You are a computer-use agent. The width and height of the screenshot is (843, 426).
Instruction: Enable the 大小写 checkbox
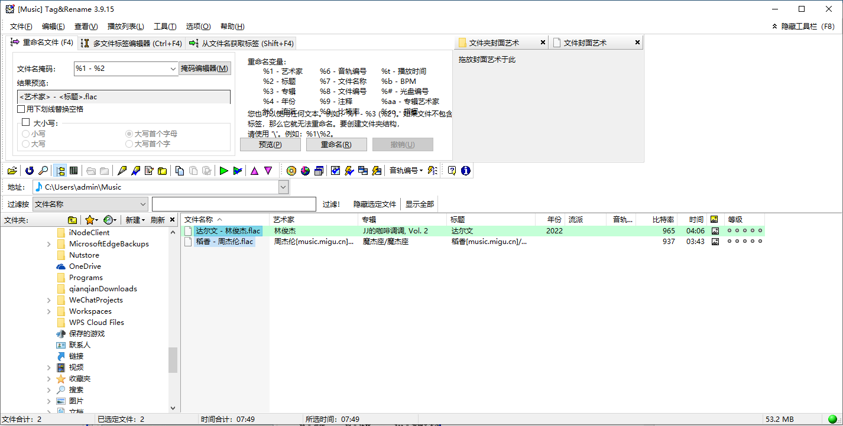click(25, 122)
